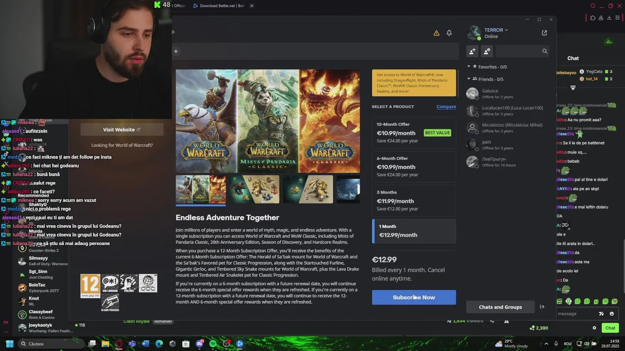Collapse the Chats and Groups side panel arrow
Image resolution: width=625 pixels, height=351 pixels.
point(542,307)
